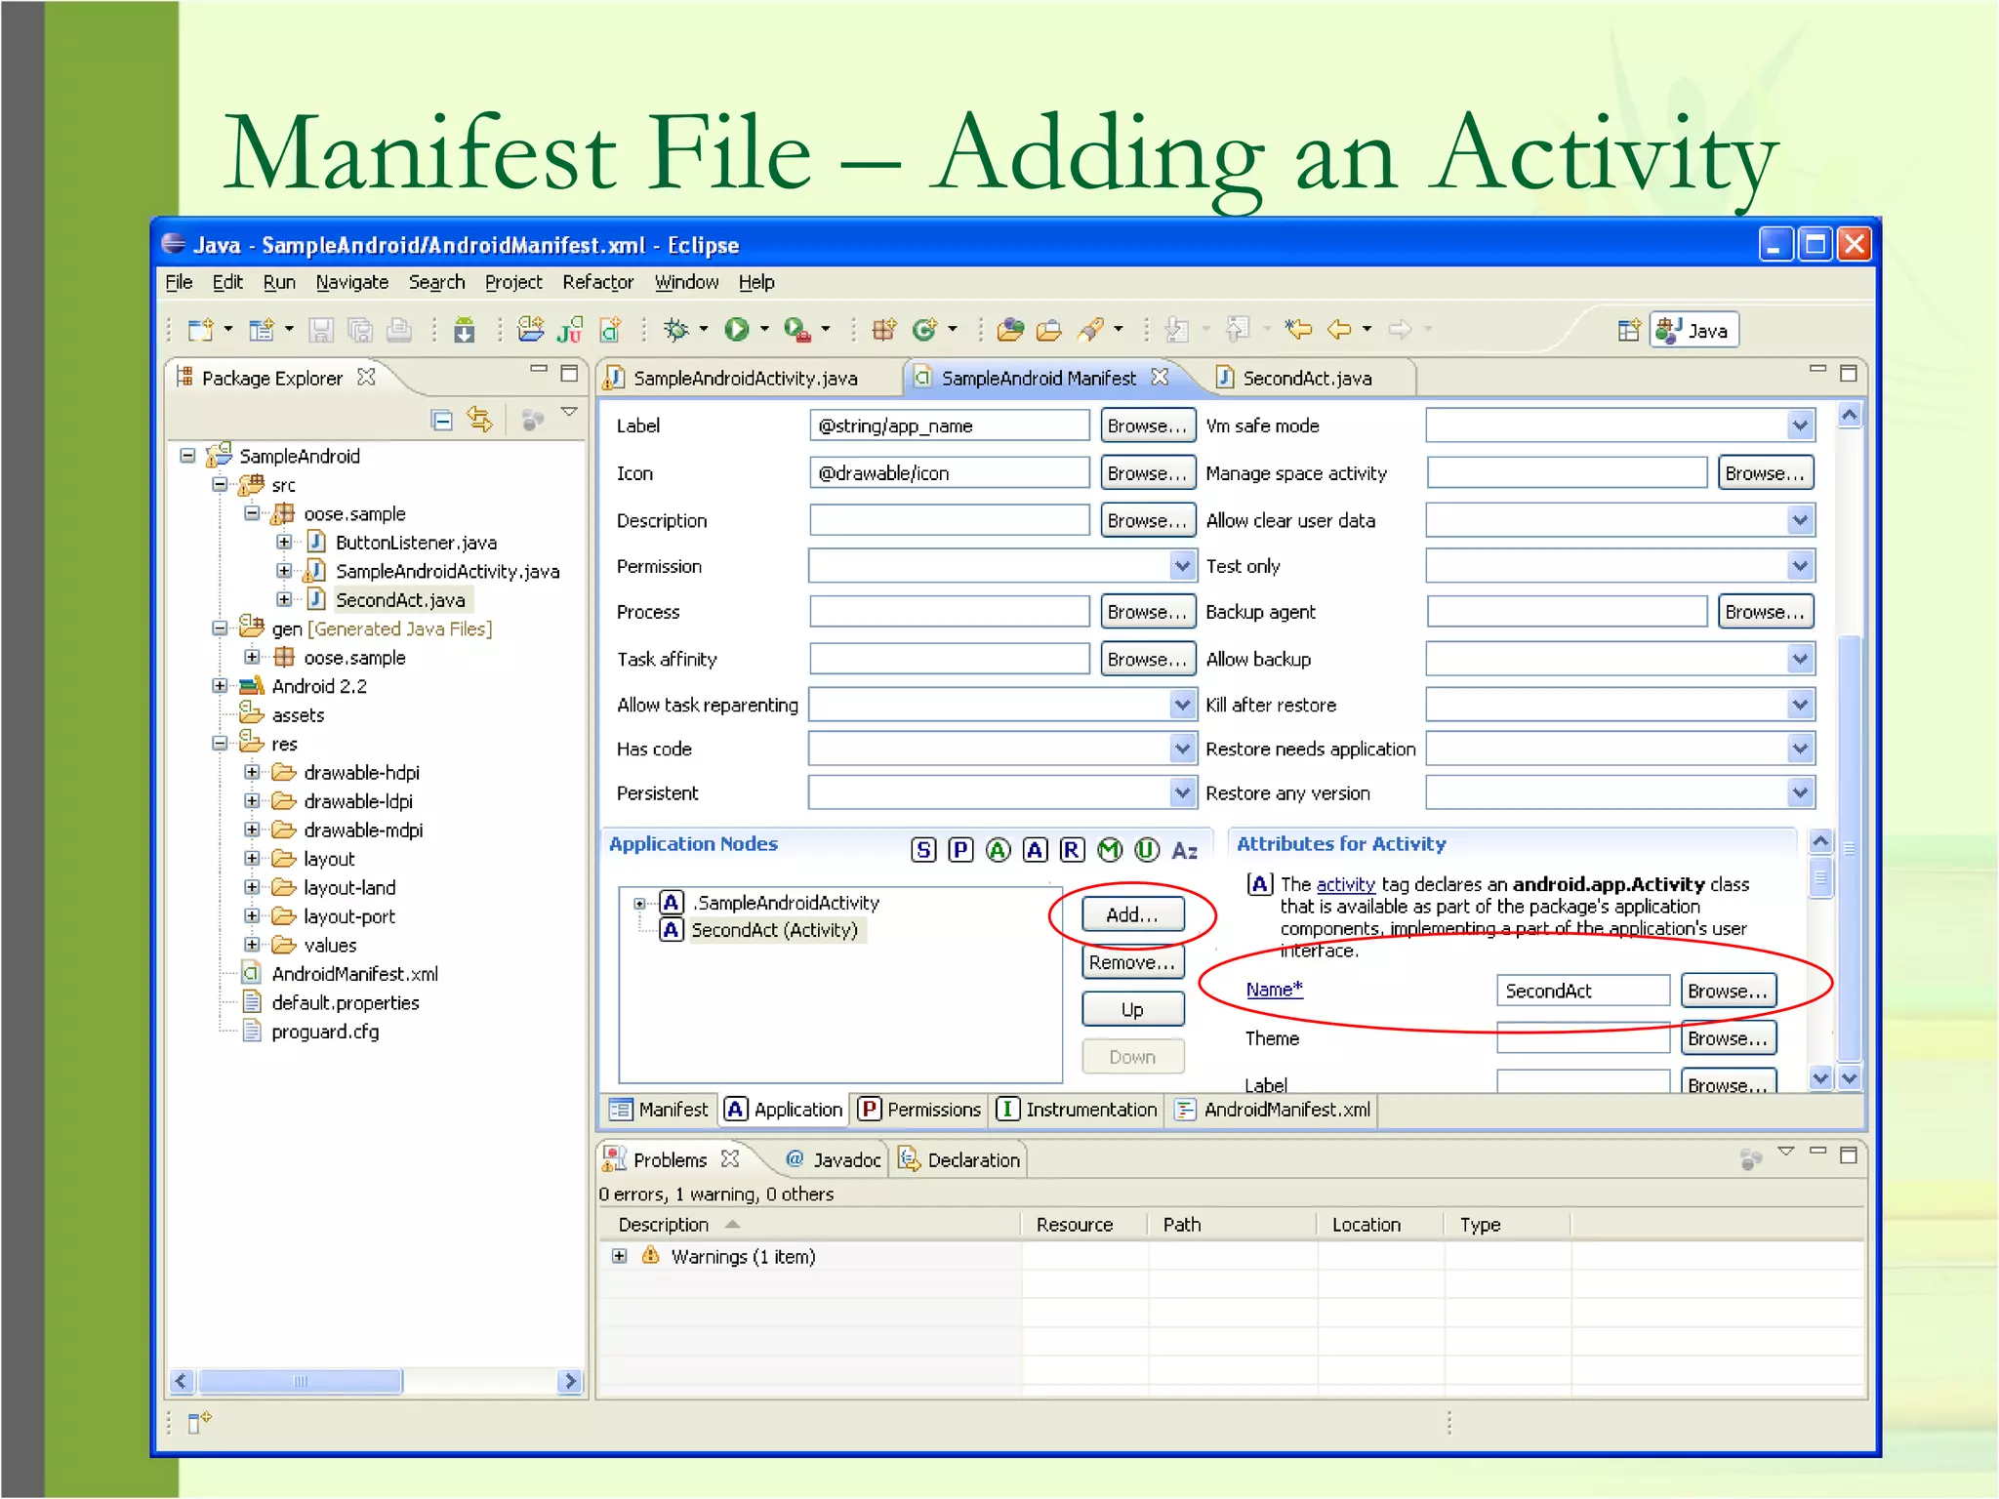This screenshot has width=1999, height=1499.
Task: Open the AndroidManifest.xml source tab
Action: coord(1273,1110)
